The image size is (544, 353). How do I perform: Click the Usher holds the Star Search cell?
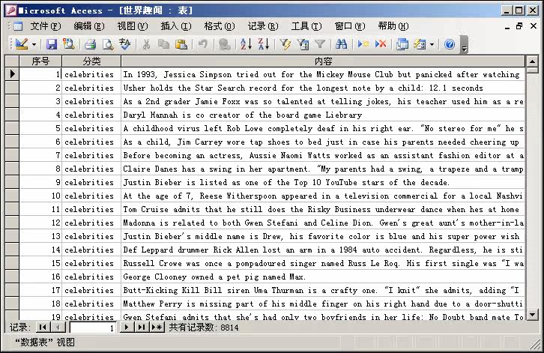323,88
